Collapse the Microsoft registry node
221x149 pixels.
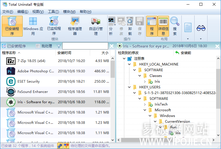click(145, 110)
